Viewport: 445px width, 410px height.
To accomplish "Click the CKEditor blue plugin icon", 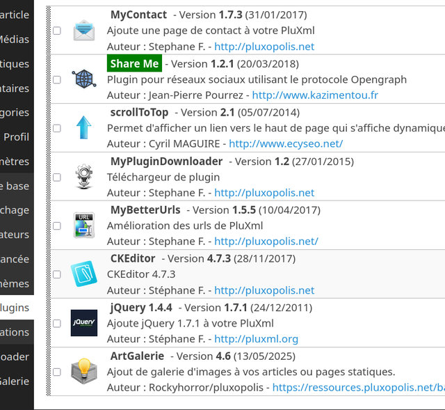I will 84,274.
